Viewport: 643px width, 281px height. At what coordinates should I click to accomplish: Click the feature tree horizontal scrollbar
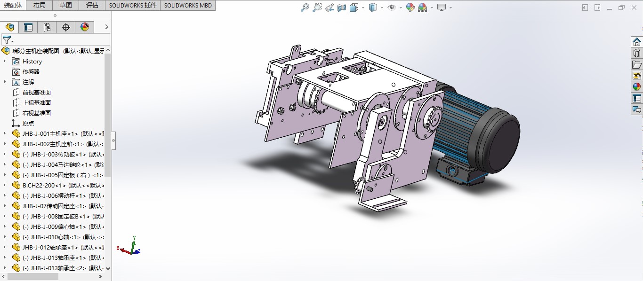32,277
